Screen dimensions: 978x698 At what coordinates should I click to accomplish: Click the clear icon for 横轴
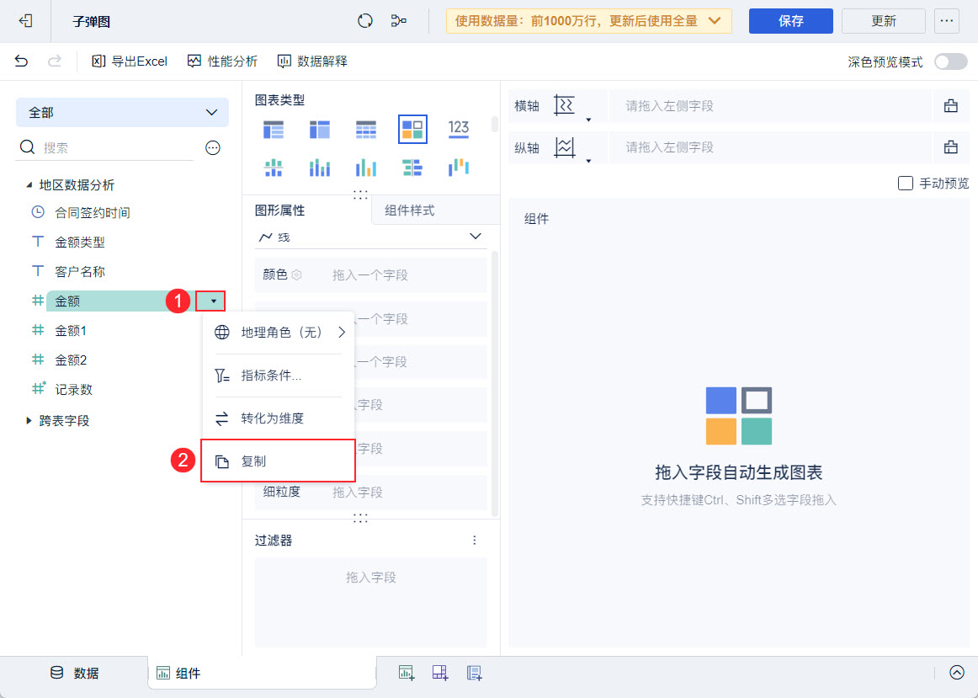pyautogui.click(x=950, y=106)
